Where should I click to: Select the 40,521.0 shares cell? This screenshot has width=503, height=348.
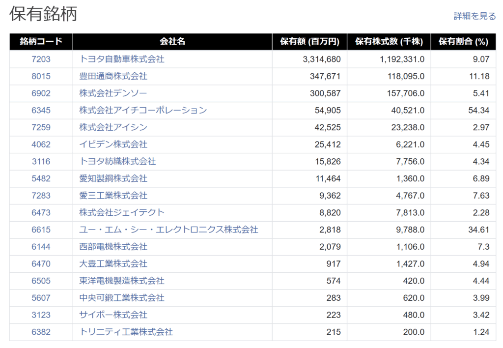click(389, 110)
